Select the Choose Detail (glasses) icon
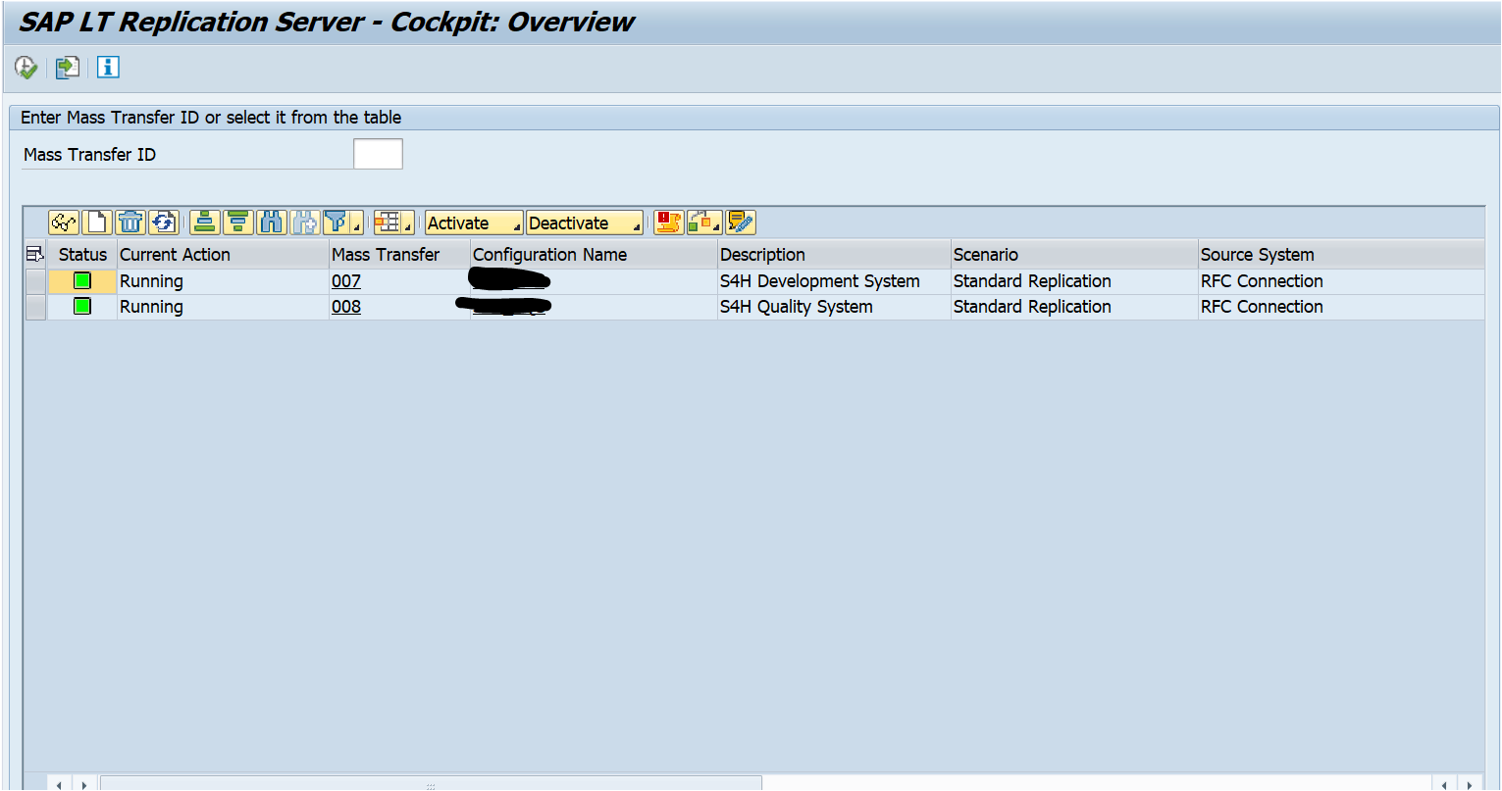Image resolution: width=1502 pixels, height=791 pixels. tap(63, 222)
